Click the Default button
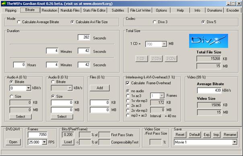Screen dimensions: 243x156 click(194, 135)
